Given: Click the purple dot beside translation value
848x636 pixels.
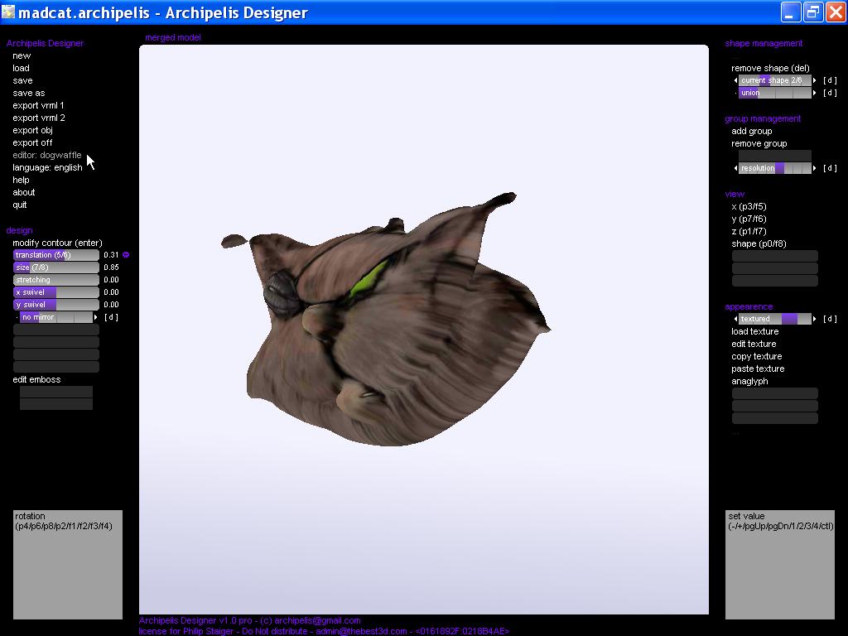Looking at the screenshot, I should (x=126, y=255).
